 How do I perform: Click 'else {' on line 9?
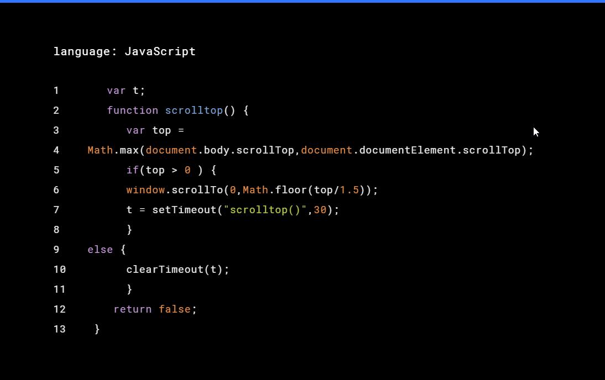107,250
